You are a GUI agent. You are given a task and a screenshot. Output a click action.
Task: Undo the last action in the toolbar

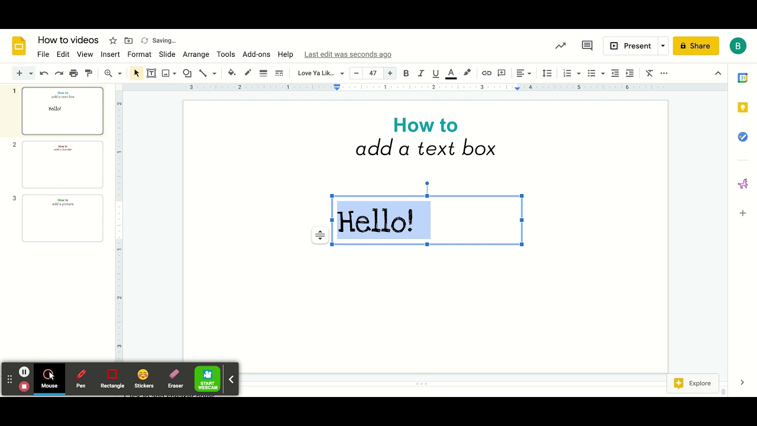(x=44, y=73)
